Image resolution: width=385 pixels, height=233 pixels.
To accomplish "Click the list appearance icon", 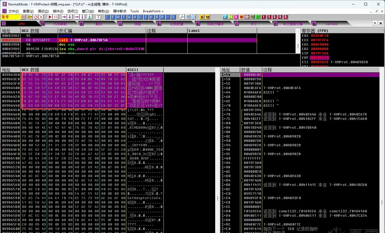I will pos(188,17).
